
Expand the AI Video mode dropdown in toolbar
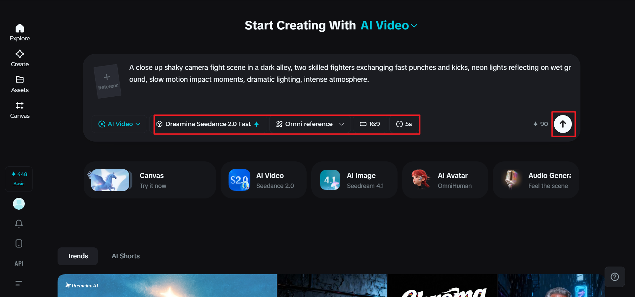pyautogui.click(x=119, y=124)
